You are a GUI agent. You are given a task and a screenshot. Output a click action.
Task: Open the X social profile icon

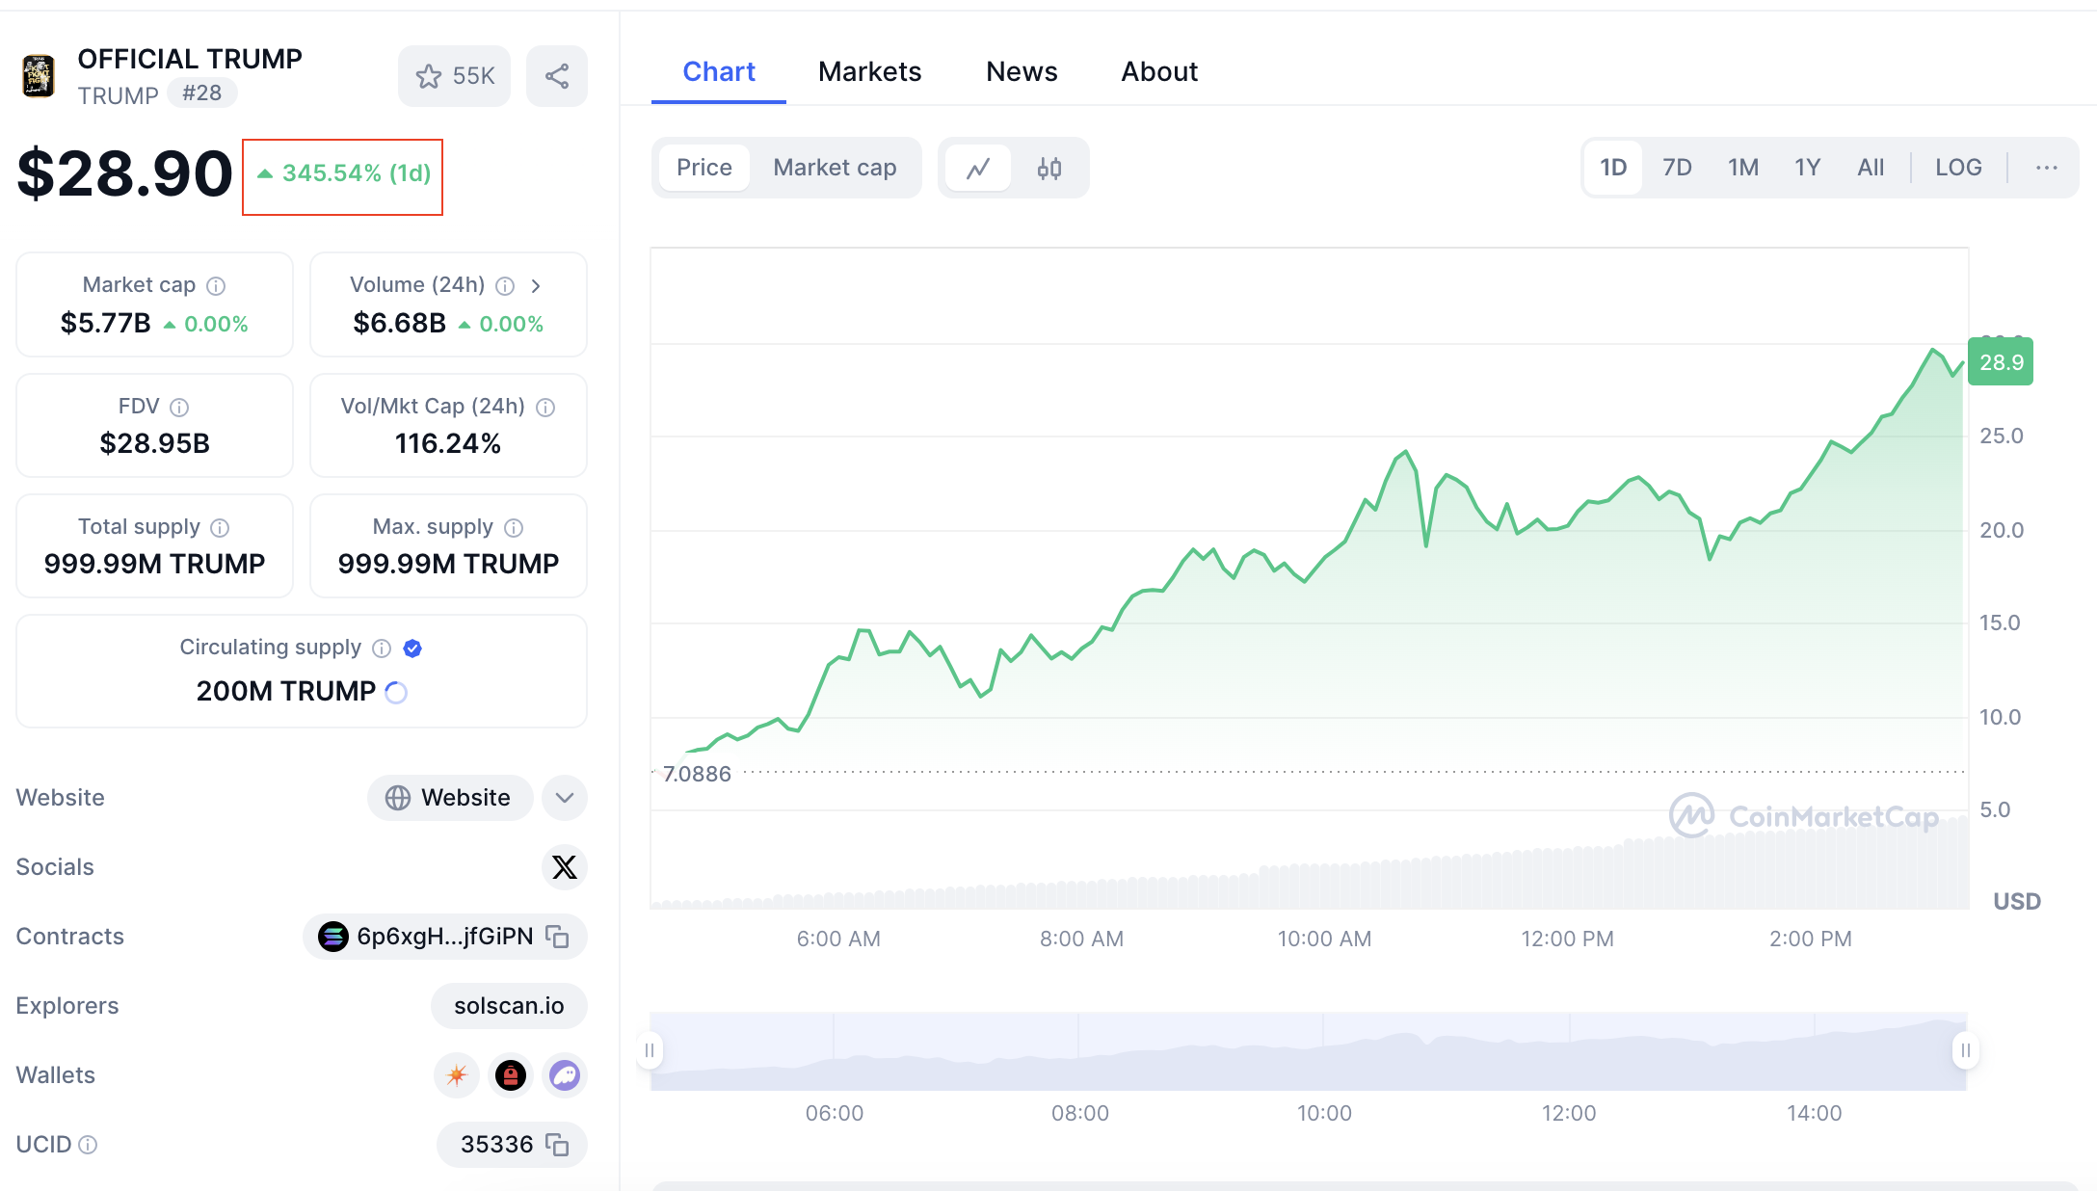coord(564,867)
